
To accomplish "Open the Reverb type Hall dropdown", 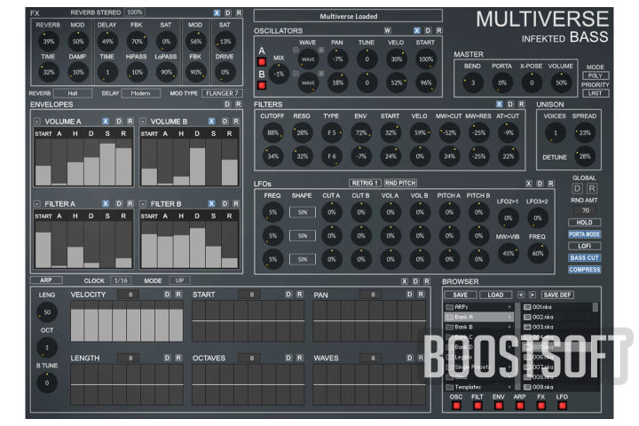I will tap(73, 91).
